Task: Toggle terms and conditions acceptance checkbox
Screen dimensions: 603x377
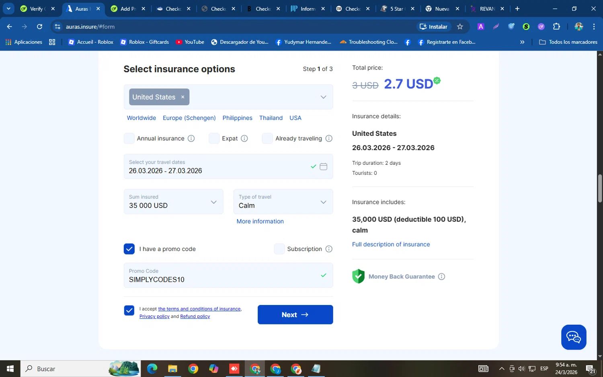Action: point(129,310)
